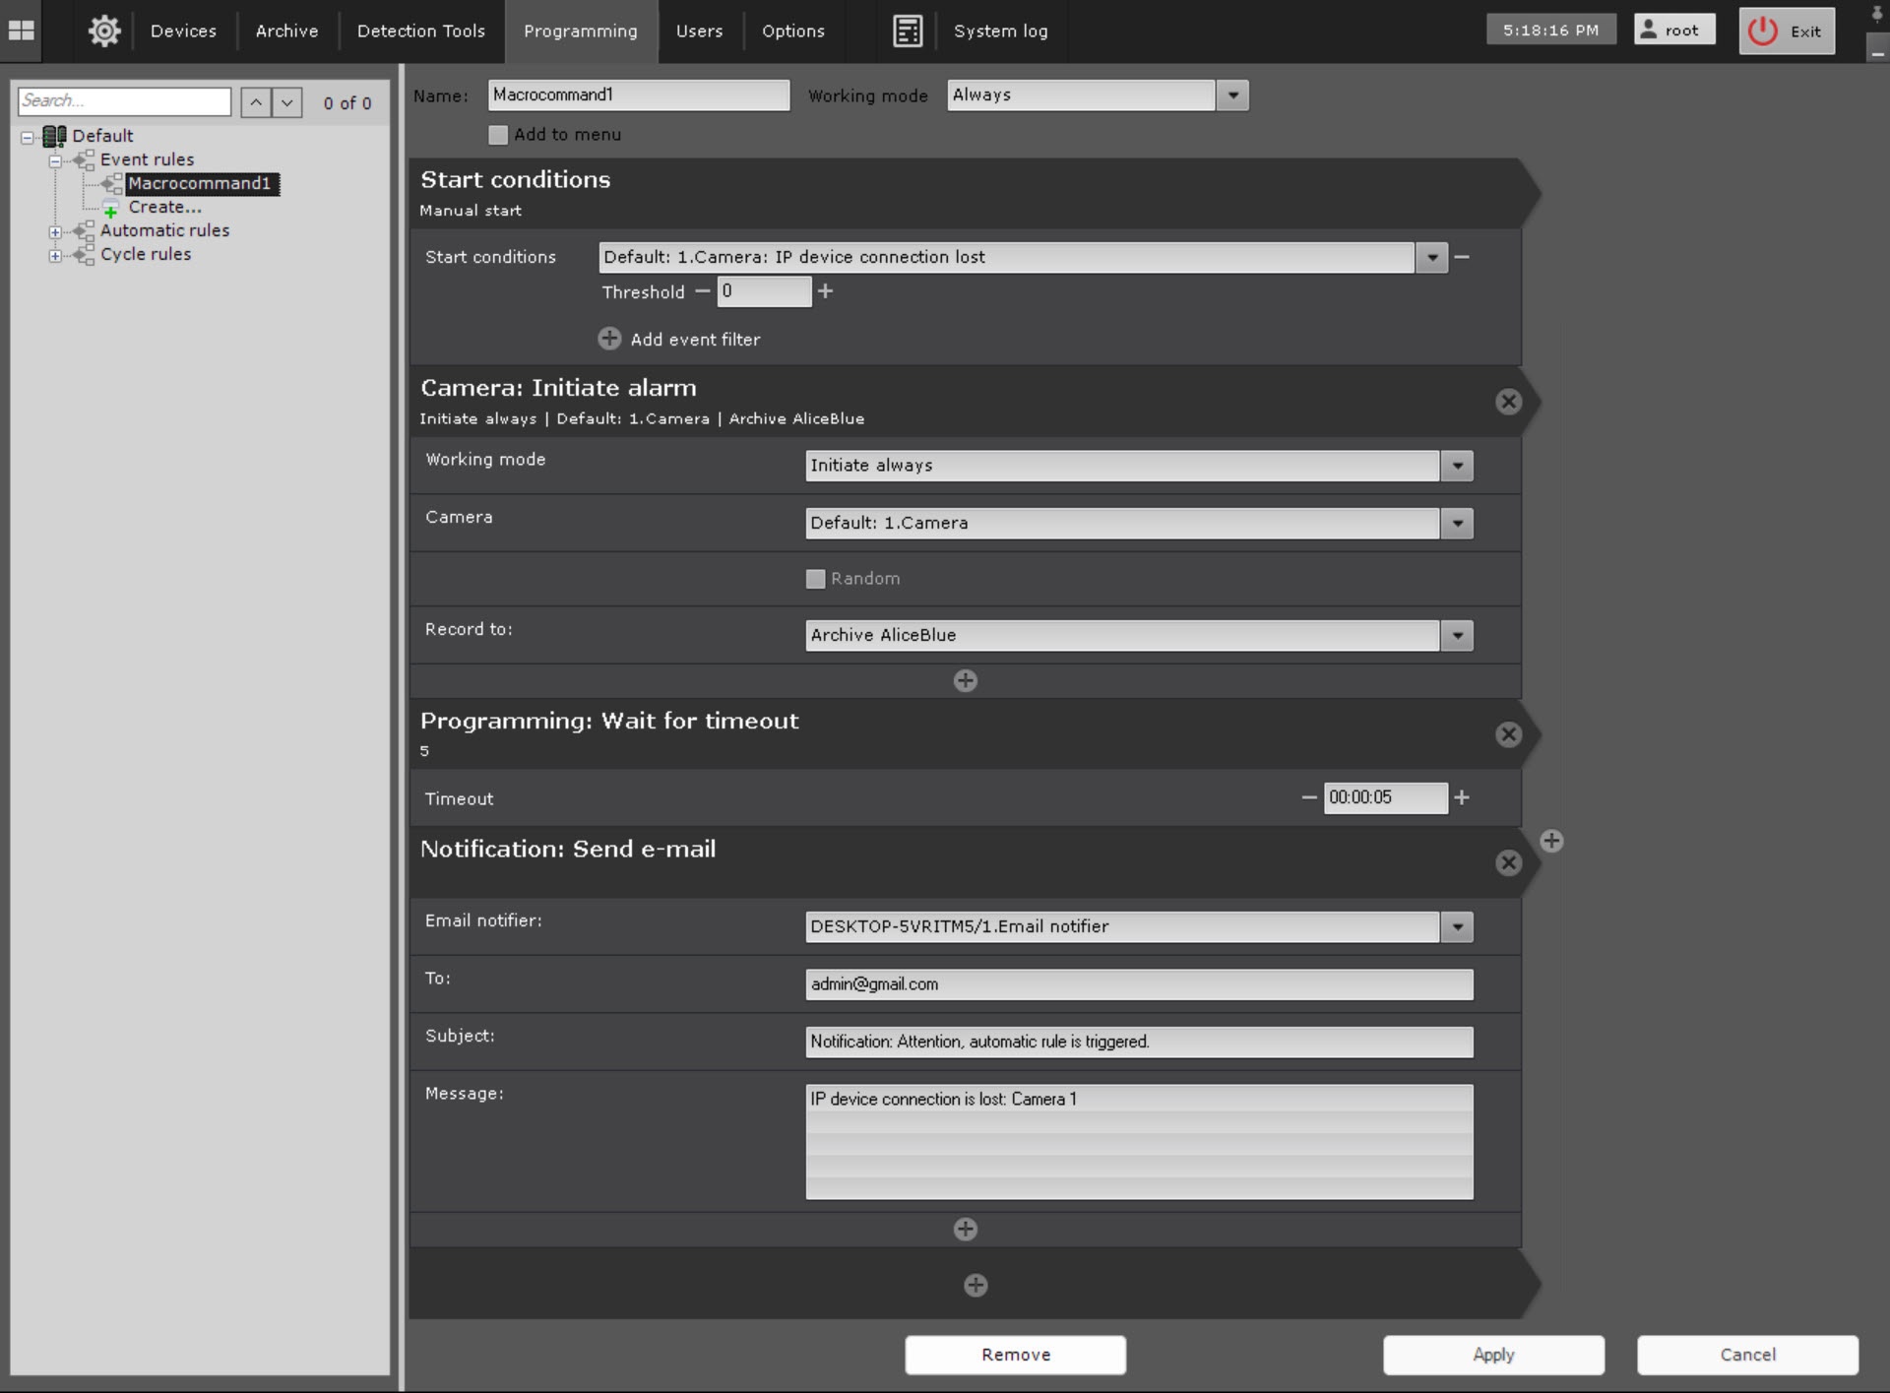Open the Record to Archive AliceBlue dropdown
The image size is (1890, 1393).
click(1457, 636)
